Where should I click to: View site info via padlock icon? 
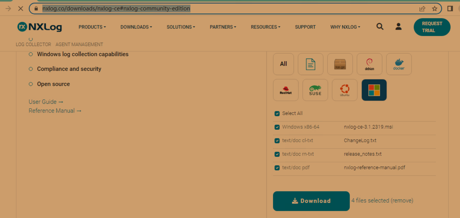tap(36, 9)
